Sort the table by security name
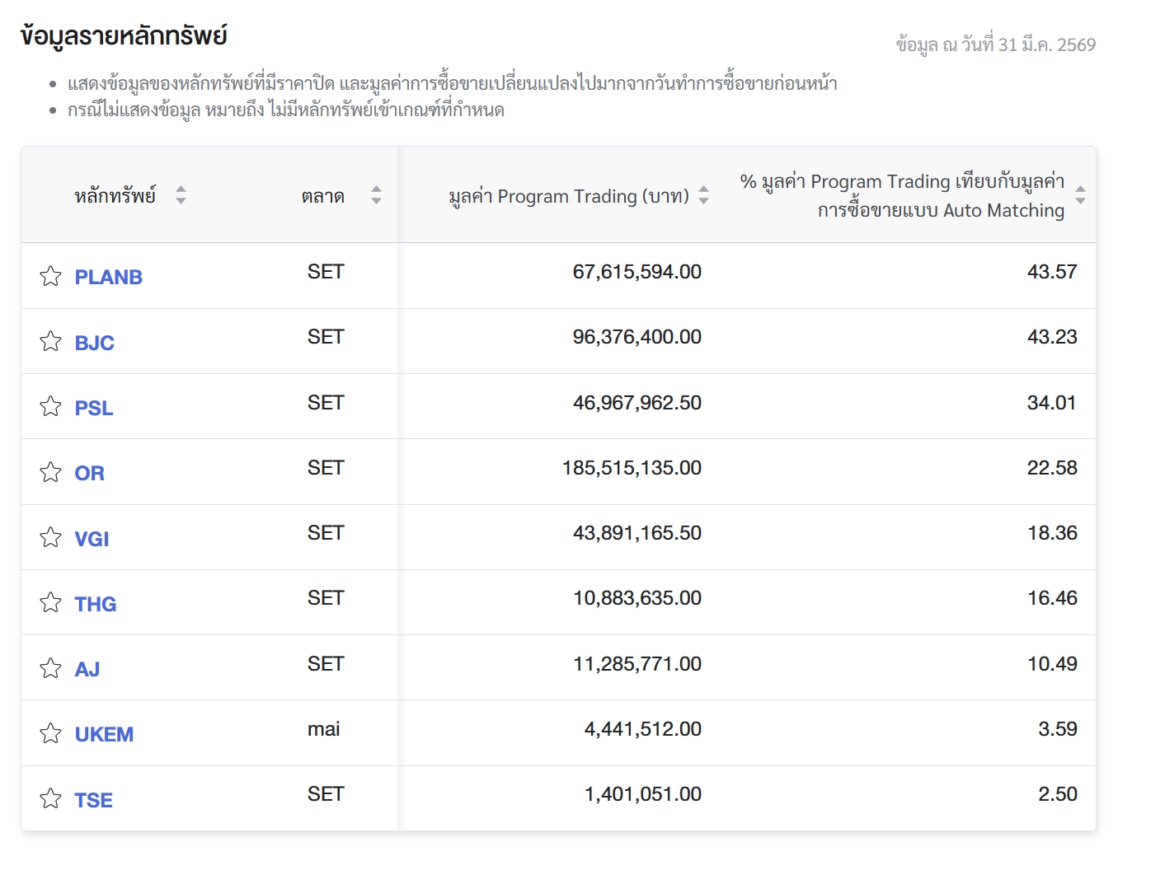This screenshot has width=1151, height=870. [x=181, y=195]
